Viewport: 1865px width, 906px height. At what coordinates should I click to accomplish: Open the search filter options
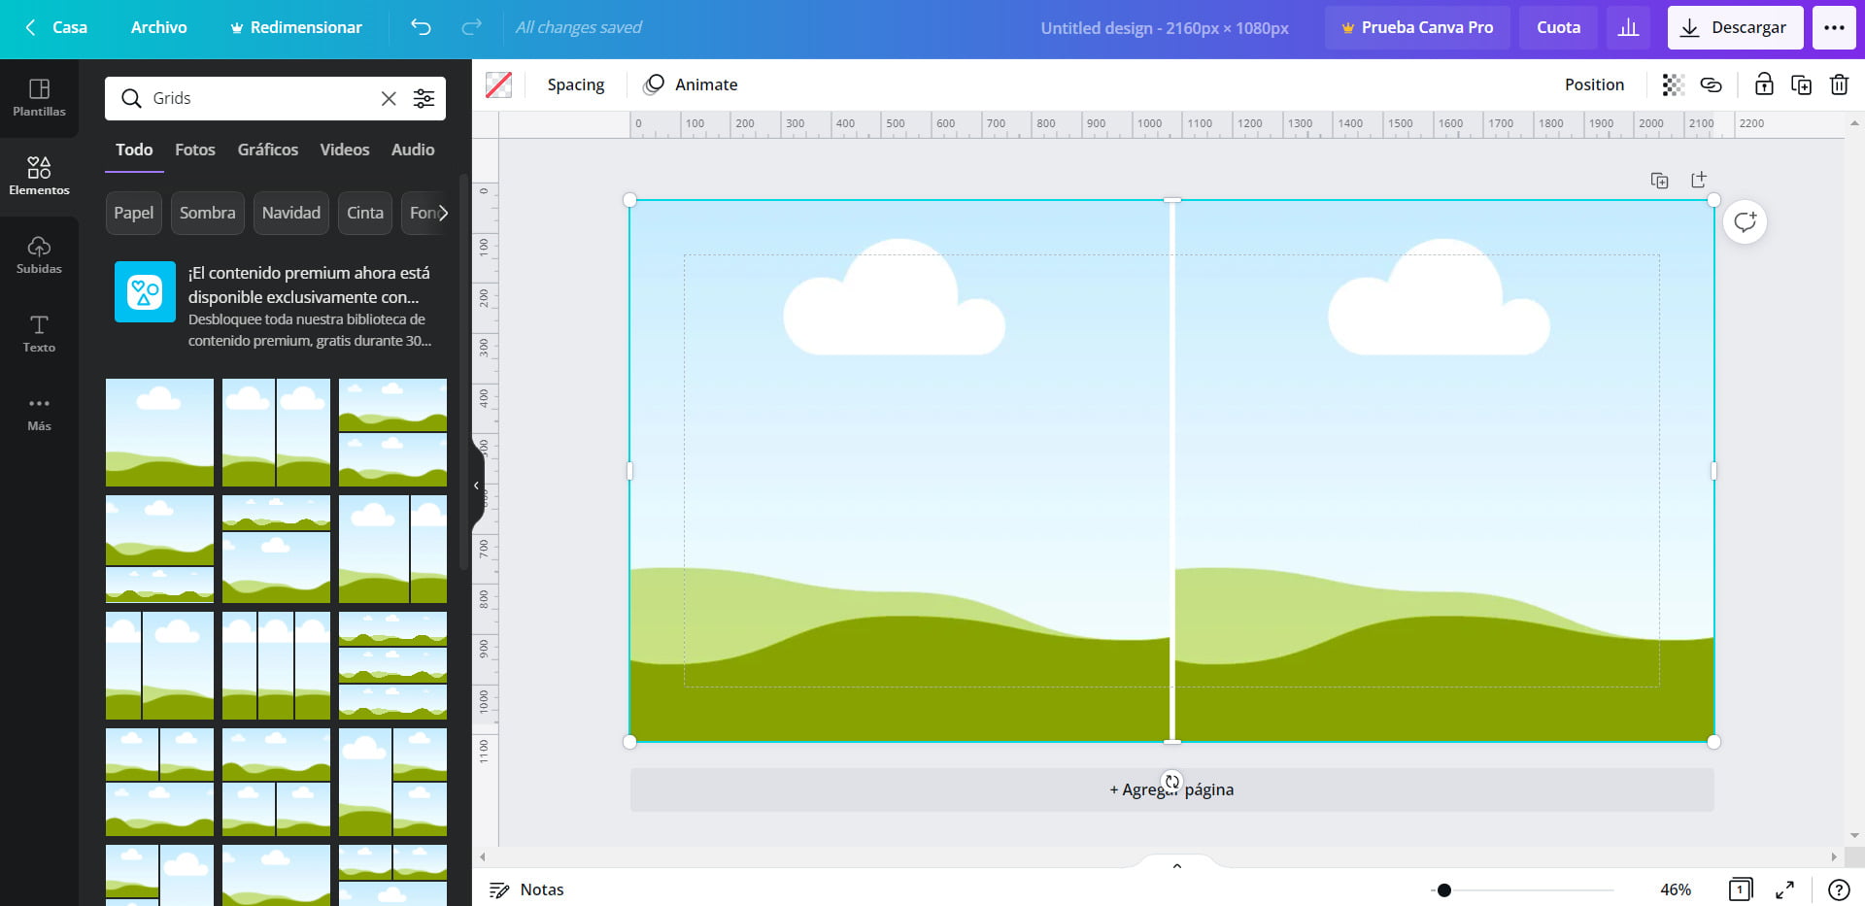(x=424, y=98)
